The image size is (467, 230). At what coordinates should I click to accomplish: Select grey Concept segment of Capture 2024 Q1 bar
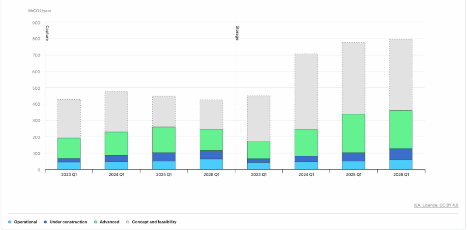[116, 112]
